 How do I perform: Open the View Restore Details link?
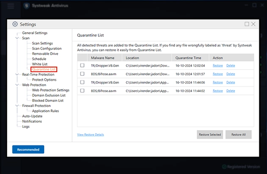pos(90,135)
